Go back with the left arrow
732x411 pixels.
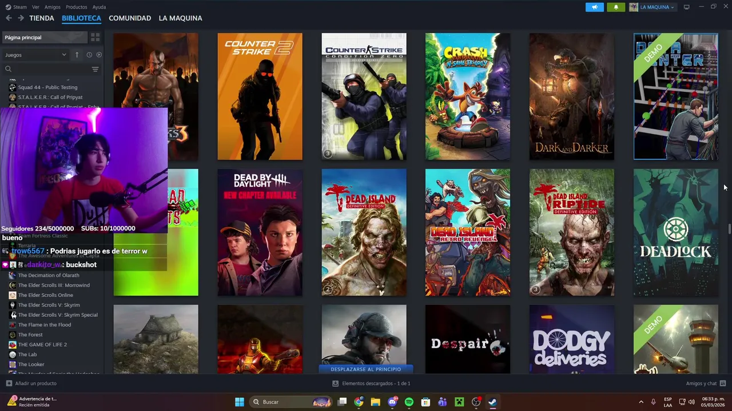(9, 18)
